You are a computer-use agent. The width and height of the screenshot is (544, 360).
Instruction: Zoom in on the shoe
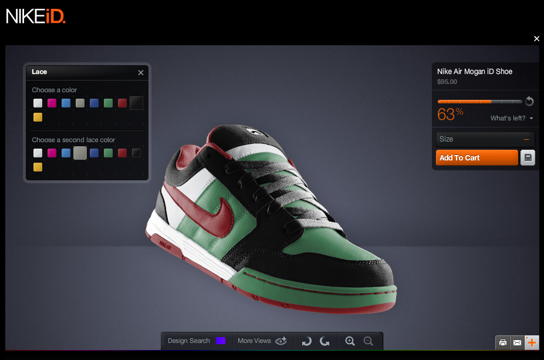point(350,341)
